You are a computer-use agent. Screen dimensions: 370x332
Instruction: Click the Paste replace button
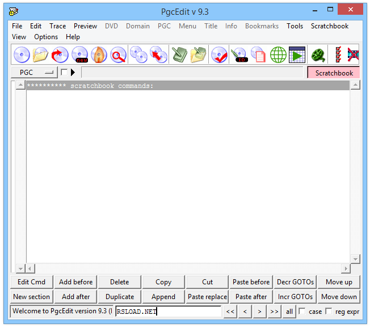208,297
